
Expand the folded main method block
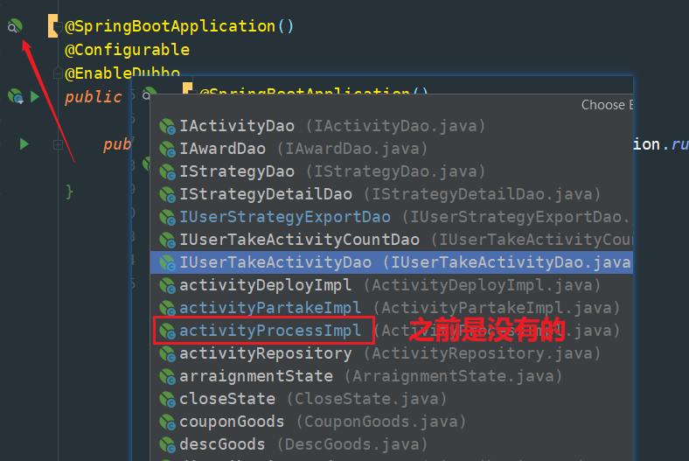coord(58,144)
